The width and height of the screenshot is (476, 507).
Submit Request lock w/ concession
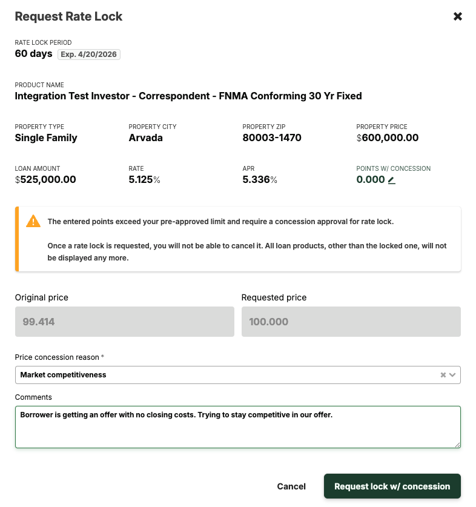pyautogui.click(x=392, y=486)
